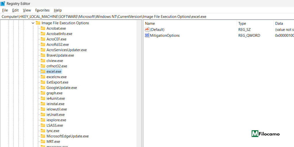
Task: Click the clview.exe folder icon
Action: (43, 61)
